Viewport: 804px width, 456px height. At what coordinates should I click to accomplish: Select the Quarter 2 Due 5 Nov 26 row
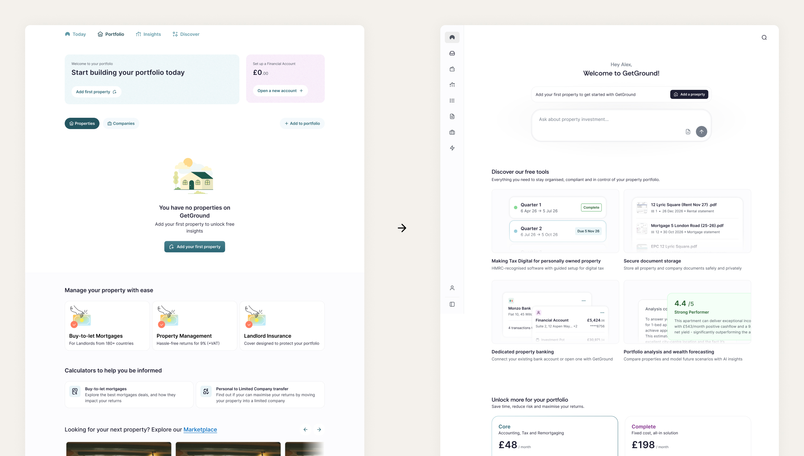557,231
